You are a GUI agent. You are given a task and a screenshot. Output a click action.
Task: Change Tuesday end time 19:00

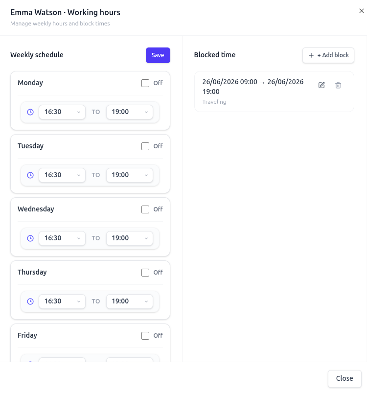click(130, 175)
